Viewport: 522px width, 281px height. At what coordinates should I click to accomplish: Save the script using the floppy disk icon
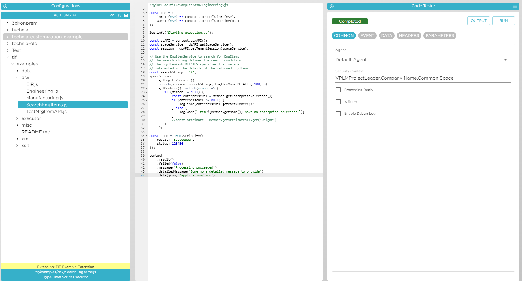point(125,15)
